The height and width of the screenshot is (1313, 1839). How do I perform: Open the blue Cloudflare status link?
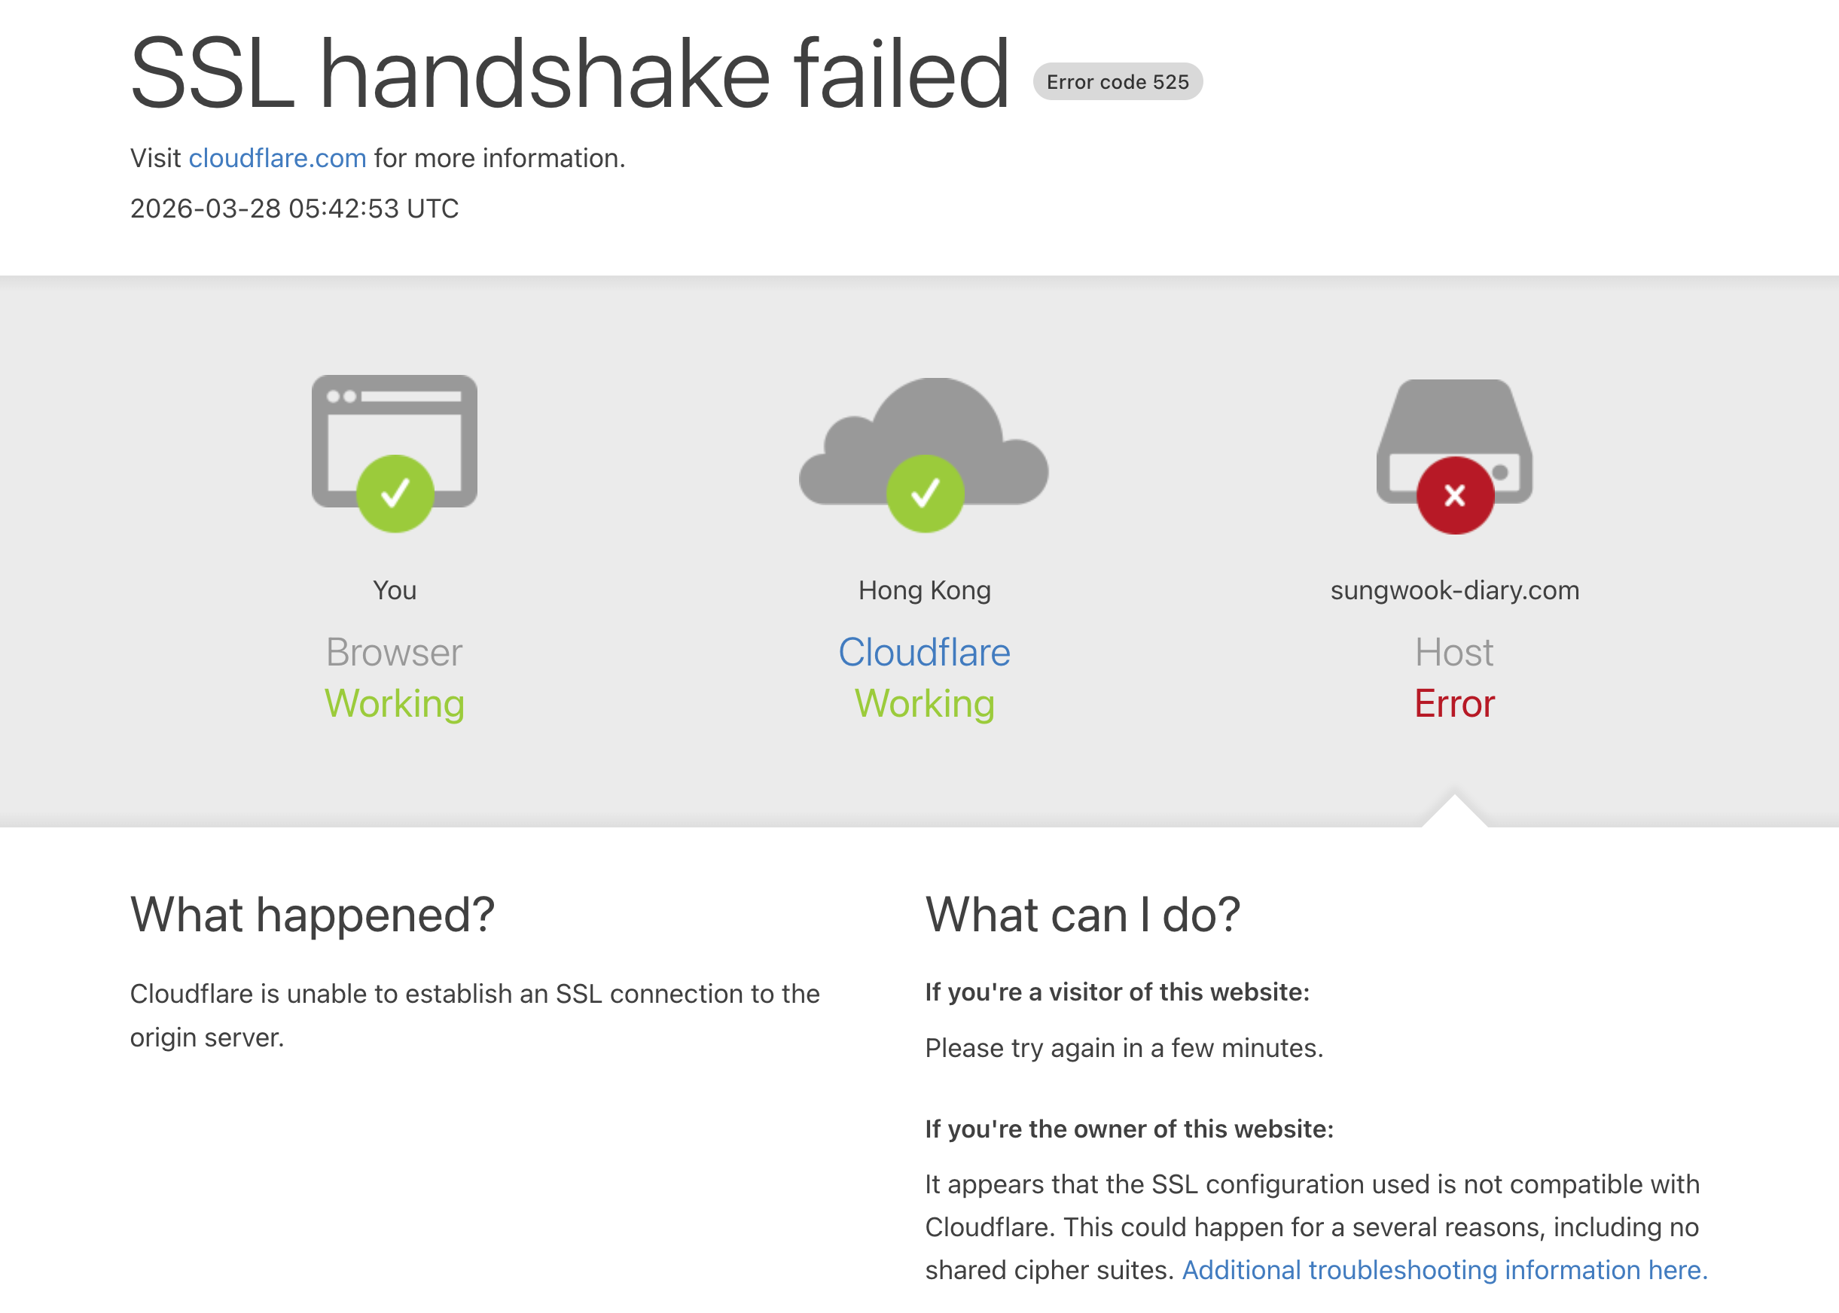point(924,652)
